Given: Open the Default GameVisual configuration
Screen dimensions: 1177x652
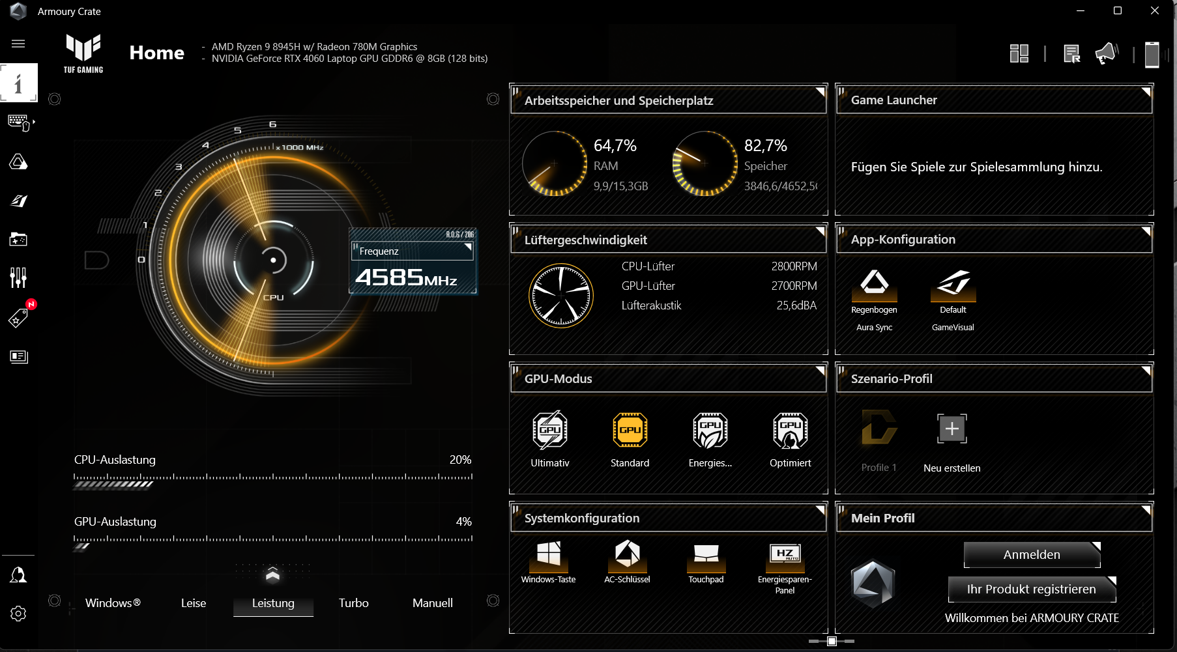Looking at the screenshot, I should point(953,285).
